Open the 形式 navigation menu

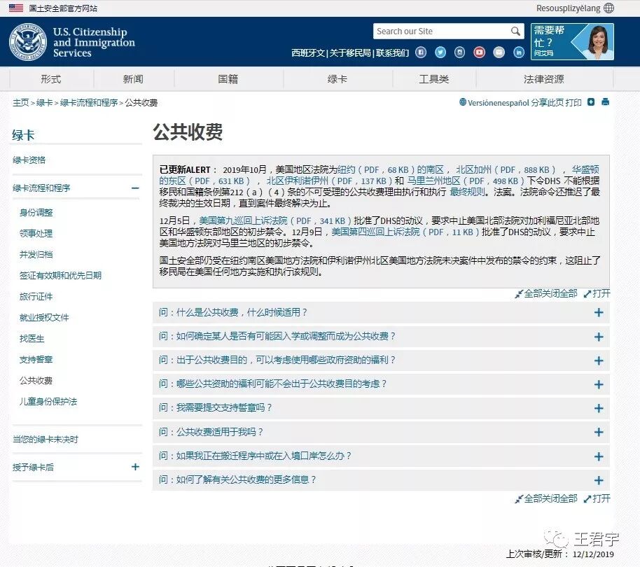click(51, 79)
